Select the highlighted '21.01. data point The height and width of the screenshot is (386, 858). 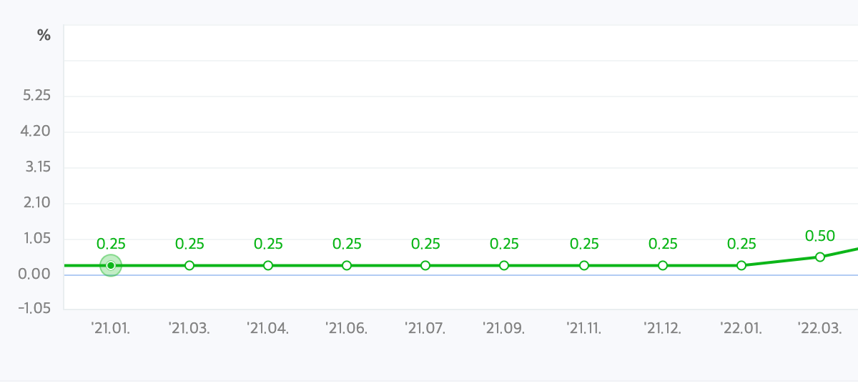[111, 265]
